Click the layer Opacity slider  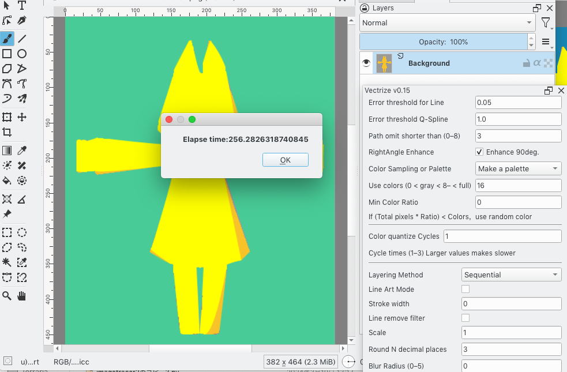443,42
